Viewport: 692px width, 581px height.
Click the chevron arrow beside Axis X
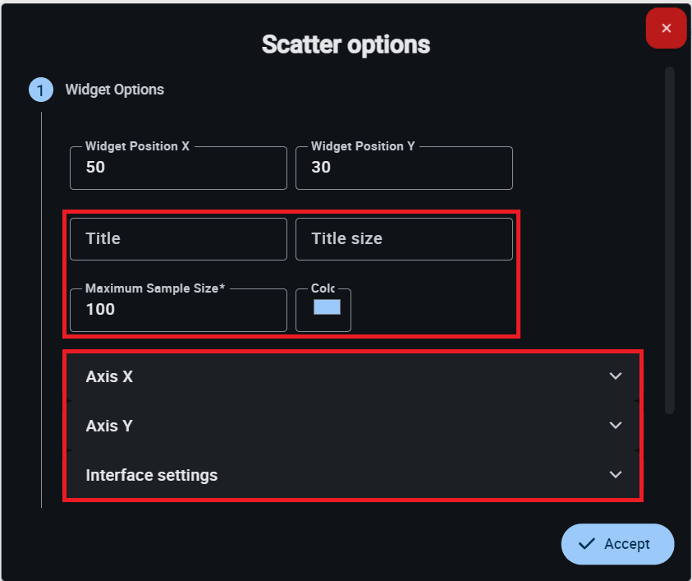coord(616,376)
